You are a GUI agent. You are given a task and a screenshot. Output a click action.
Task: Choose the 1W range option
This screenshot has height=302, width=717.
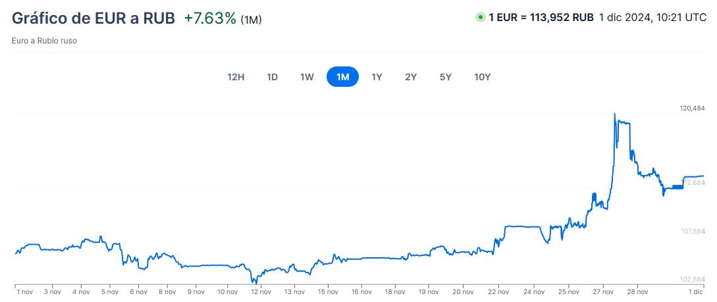(x=307, y=77)
